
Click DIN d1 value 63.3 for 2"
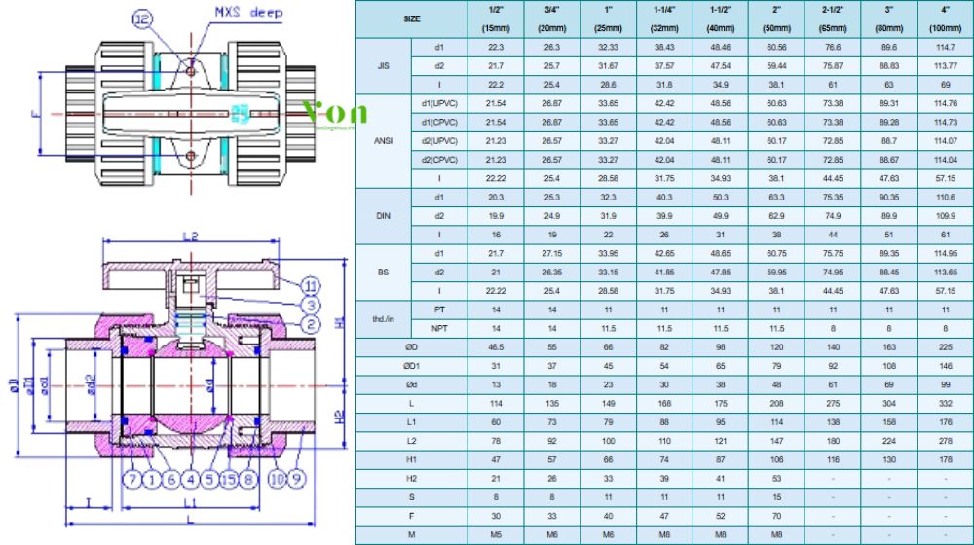[x=776, y=198]
